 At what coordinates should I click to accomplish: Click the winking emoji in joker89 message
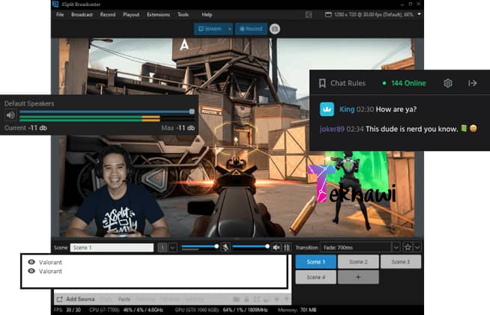pos(473,128)
